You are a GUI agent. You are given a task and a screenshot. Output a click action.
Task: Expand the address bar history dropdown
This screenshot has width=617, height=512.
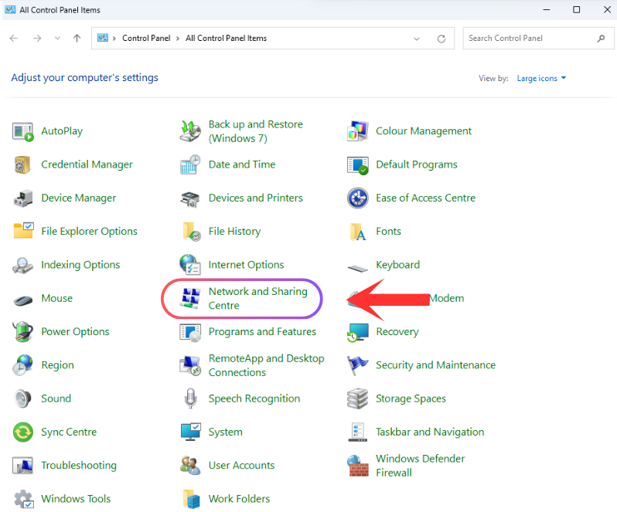(x=416, y=39)
